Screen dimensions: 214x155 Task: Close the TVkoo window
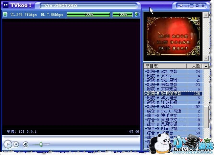click(x=203, y=6)
